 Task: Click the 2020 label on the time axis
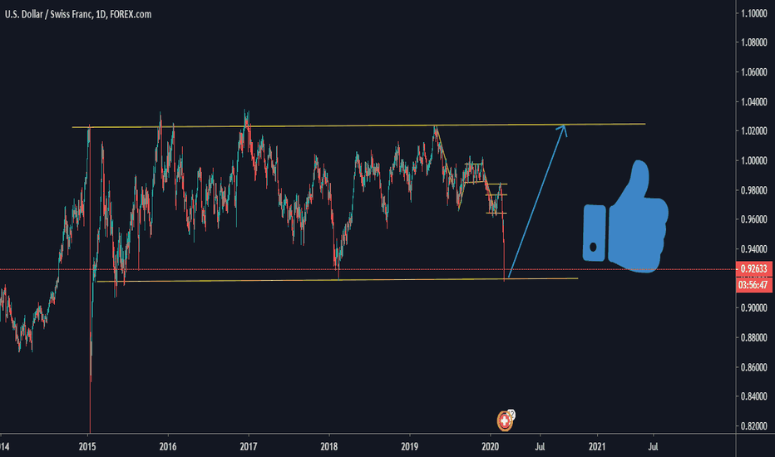[x=491, y=447]
